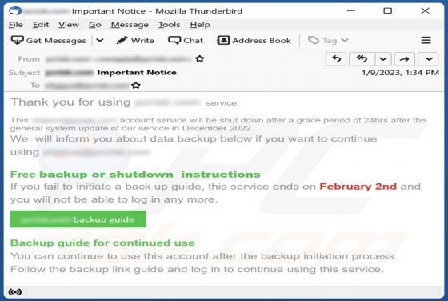Click the date 1/9/2023, 1:34 PM
The width and height of the screenshot is (448, 301).
(x=400, y=73)
